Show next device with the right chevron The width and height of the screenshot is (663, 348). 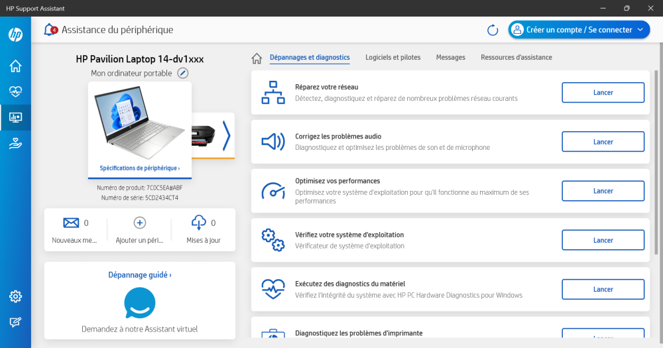226,135
